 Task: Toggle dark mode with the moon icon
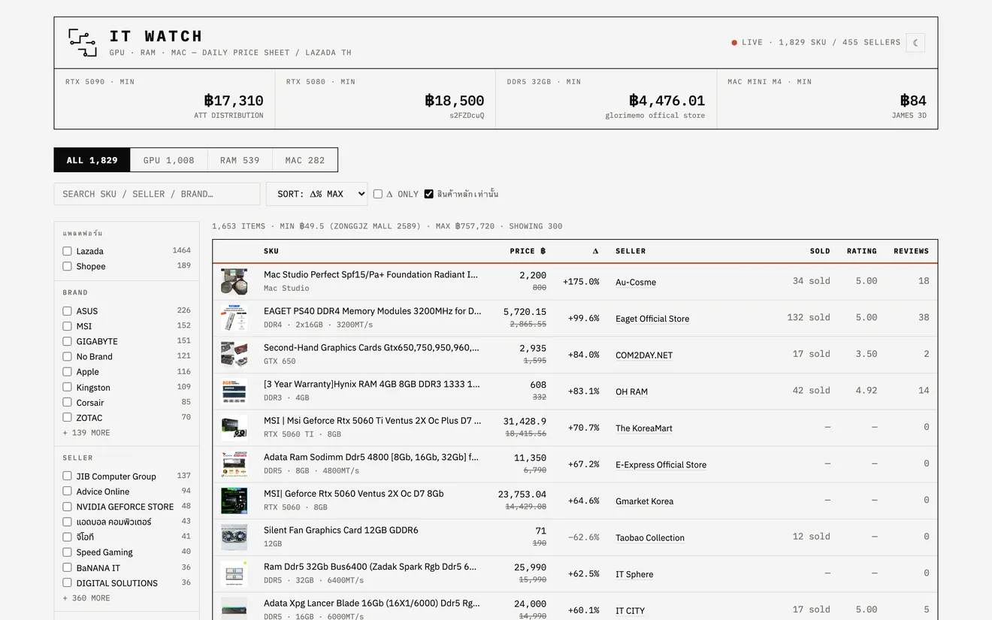tap(915, 43)
